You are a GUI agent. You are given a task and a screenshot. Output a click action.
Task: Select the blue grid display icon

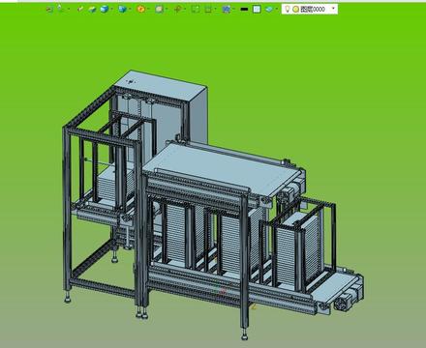pos(227,10)
